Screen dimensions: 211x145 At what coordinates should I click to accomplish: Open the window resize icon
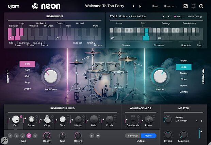(x=185, y=6)
